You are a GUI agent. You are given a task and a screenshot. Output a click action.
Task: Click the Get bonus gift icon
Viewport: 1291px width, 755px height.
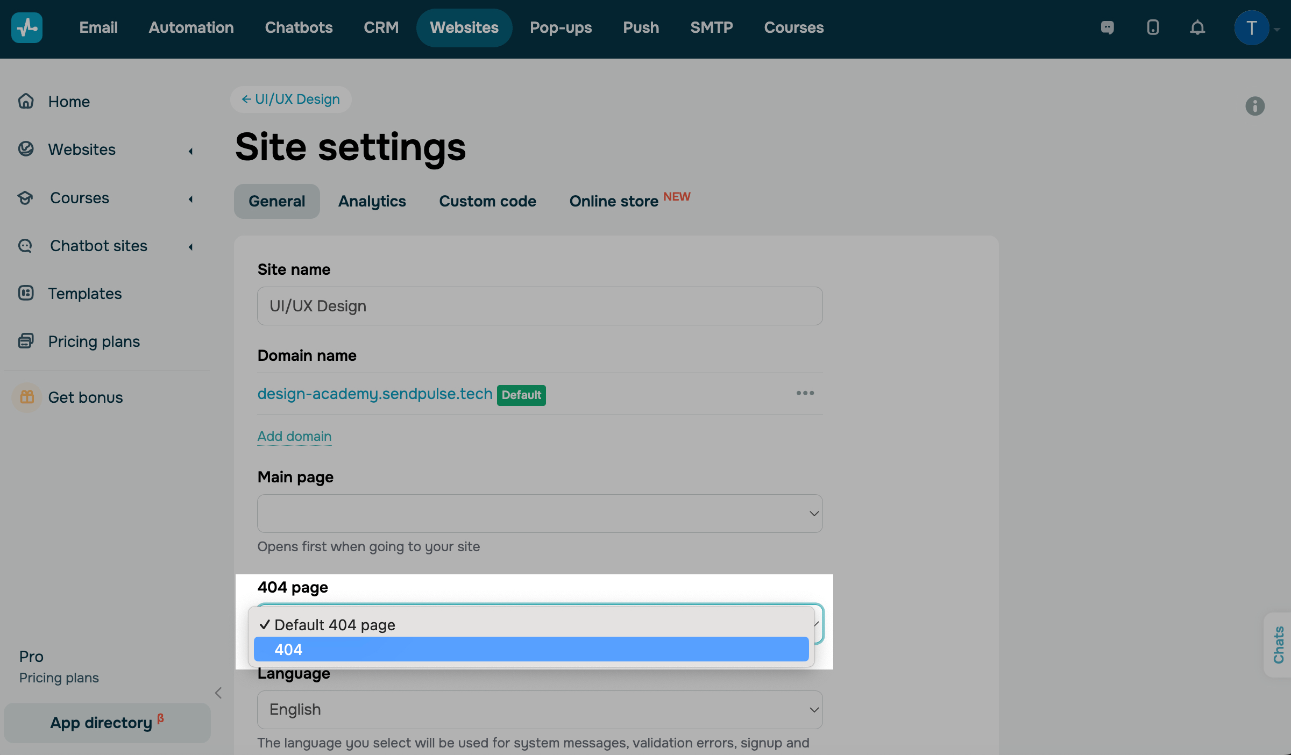click(27, 397)
